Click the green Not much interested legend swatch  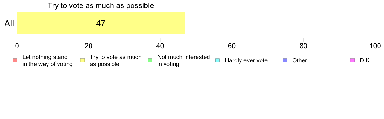[x=150, y=60]
